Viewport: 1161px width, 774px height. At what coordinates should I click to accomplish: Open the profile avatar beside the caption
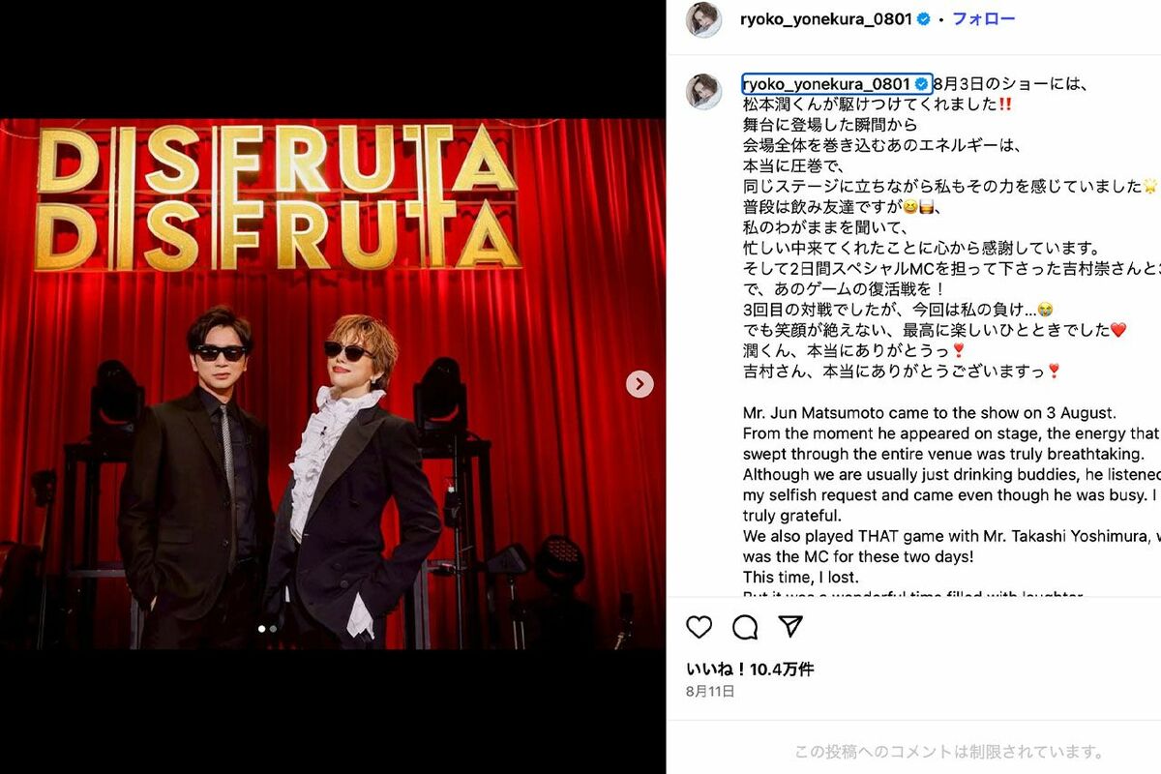click(703, 91)
